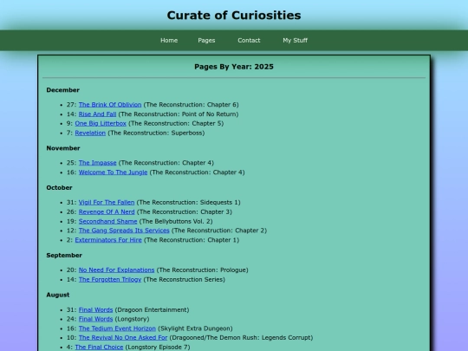The image size is (468, 351).
Task: Open the One Big Litterbox link
Action: (101, 123)
